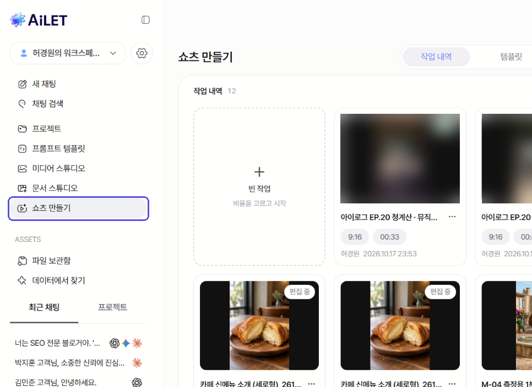Viewport: 532px width, 387px height.
Task: Open more options for second 카페 신메뉴 card
Action: coord(452,383)
